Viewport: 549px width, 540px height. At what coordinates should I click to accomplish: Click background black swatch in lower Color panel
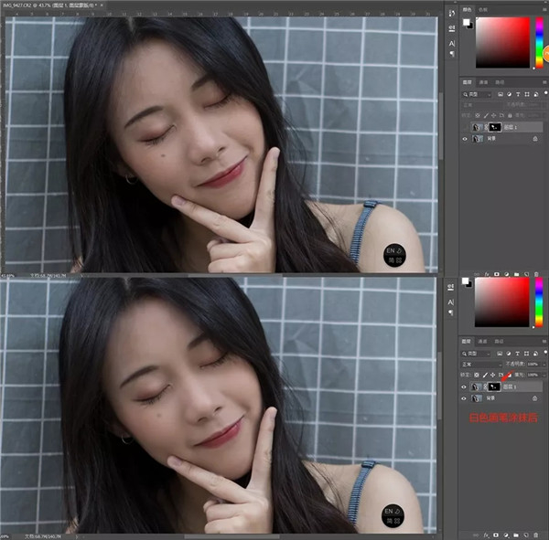click(x=468, y=285)
